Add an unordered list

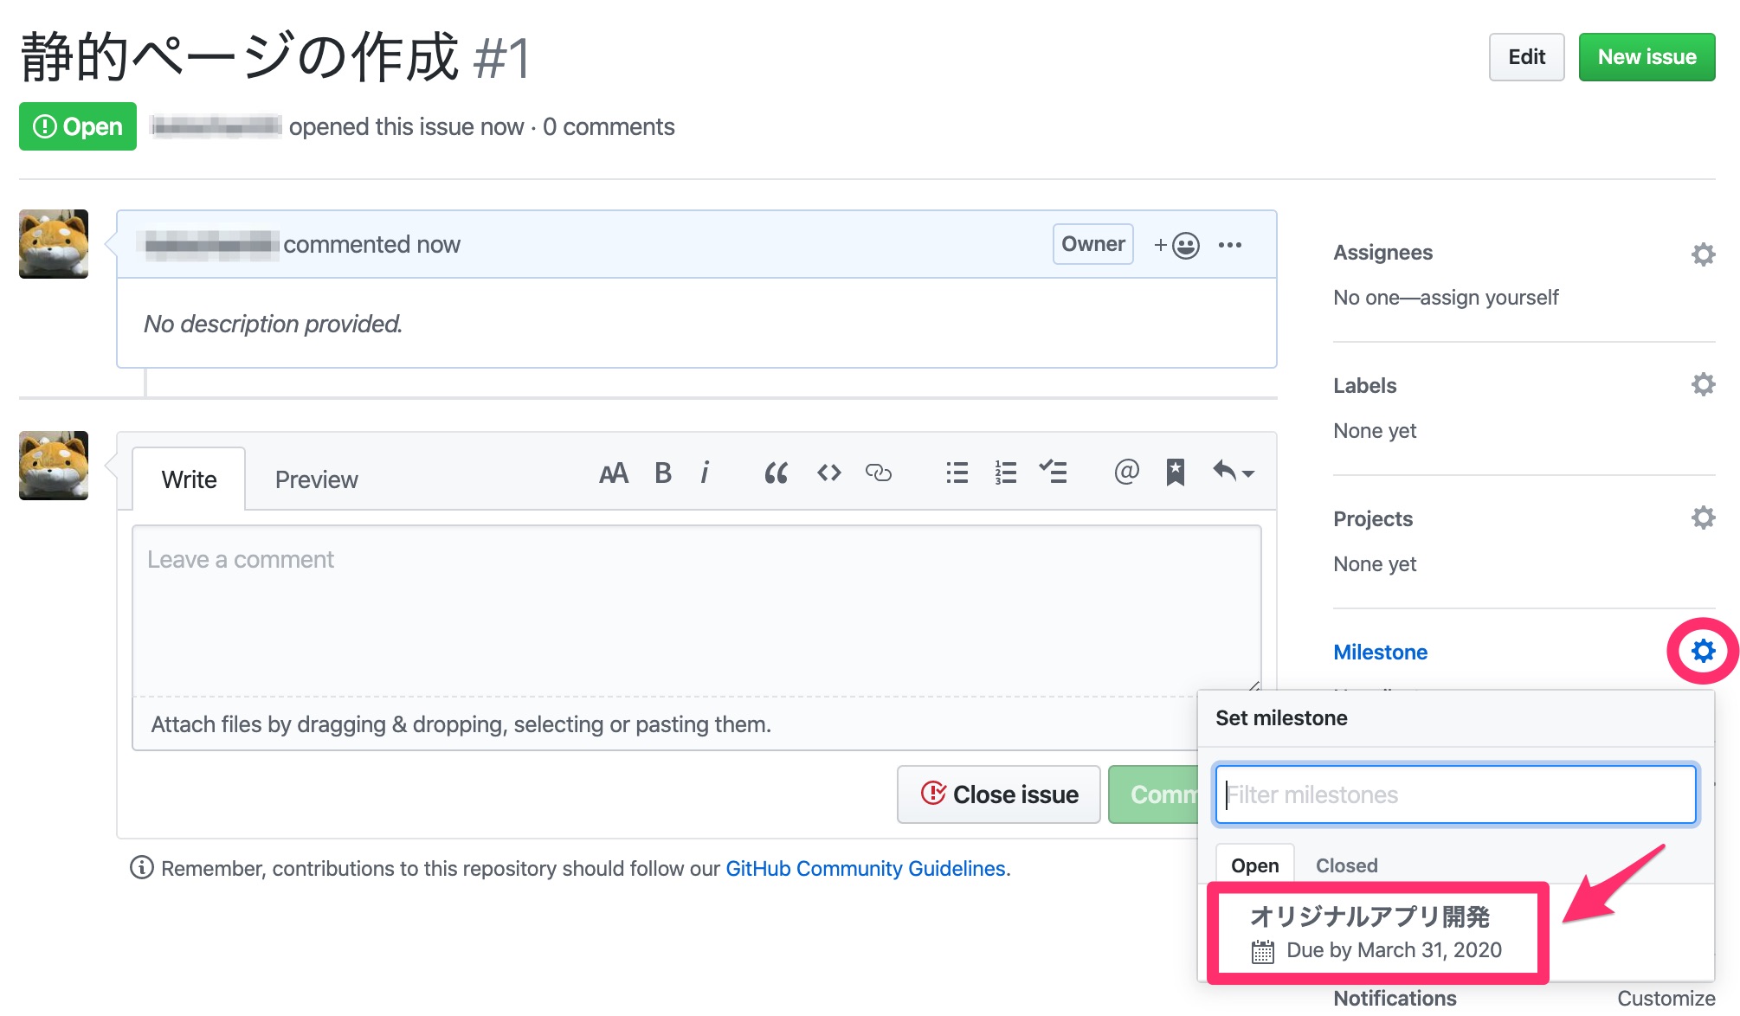(x=957, y=473)
